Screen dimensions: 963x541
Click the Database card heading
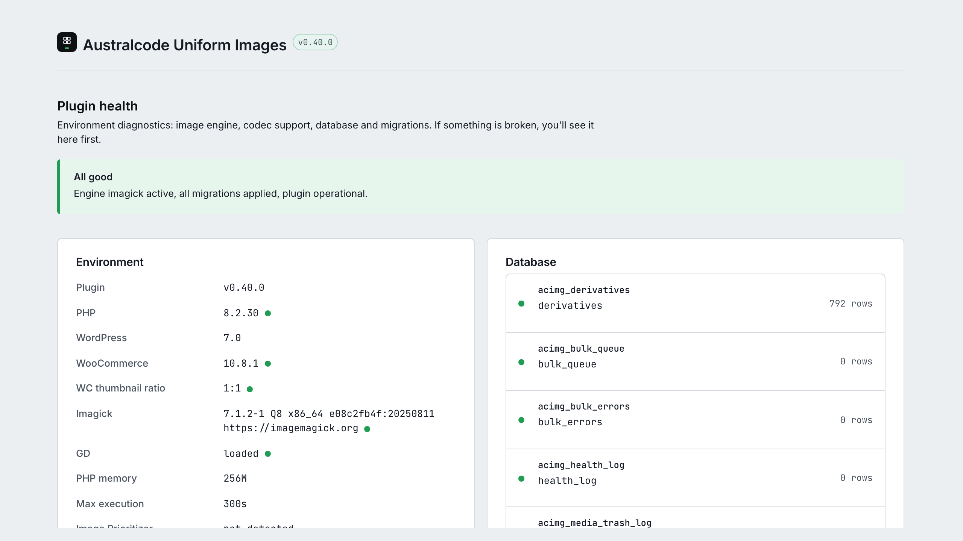(x=531, y=262)
